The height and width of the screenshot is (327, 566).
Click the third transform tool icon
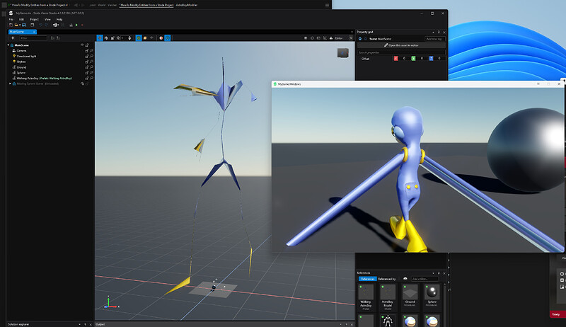[x=112, y=38]
